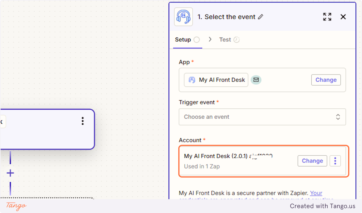The height and width of the screenshot is (213, 362).
Task: Open the credentials encryption link
Action: click(316, 193)
